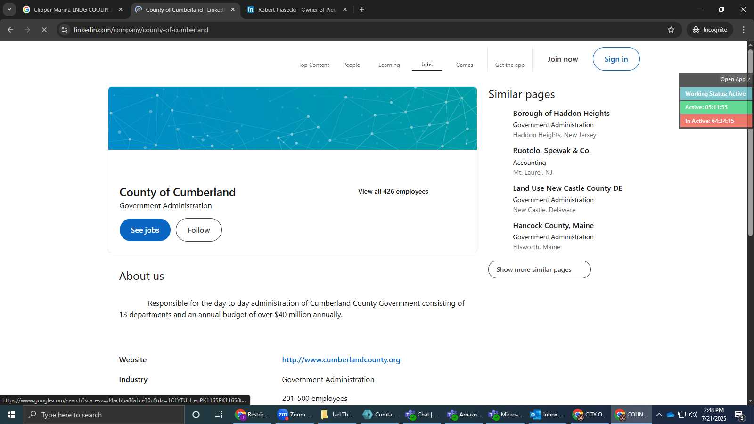Viewport: 754px width, 424px height.
Task: Open the Incognito profile indicator
Action: click(x=710, y=30)
